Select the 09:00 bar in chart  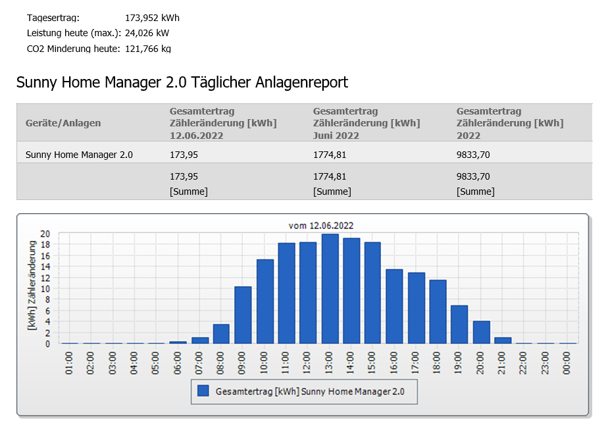pyautogui.click(x=243, y=315)
